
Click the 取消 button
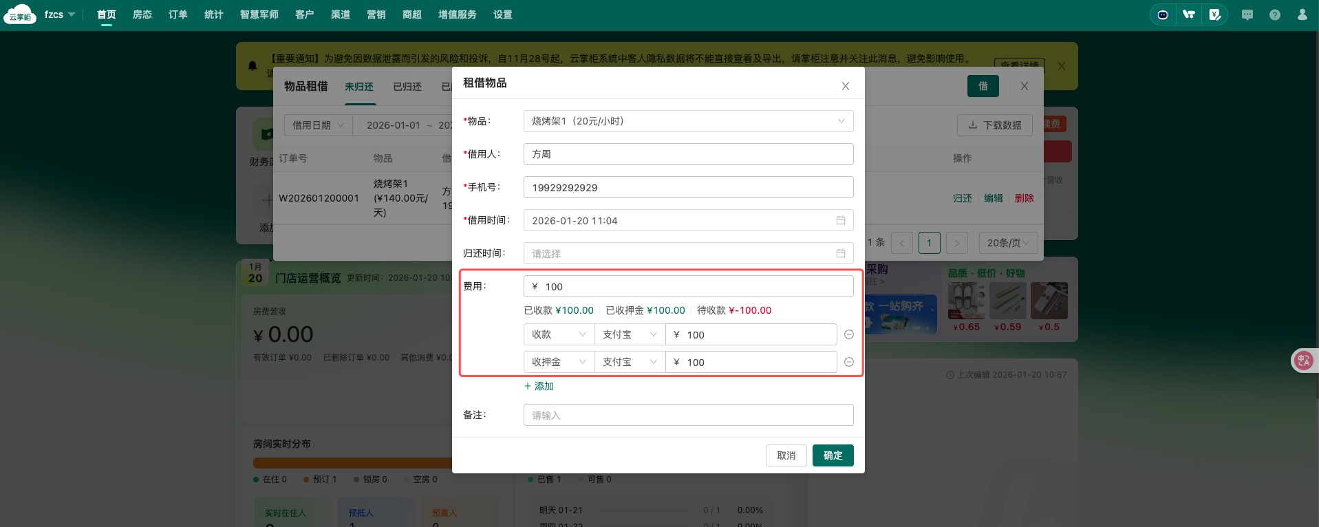[x=786, y=455]
